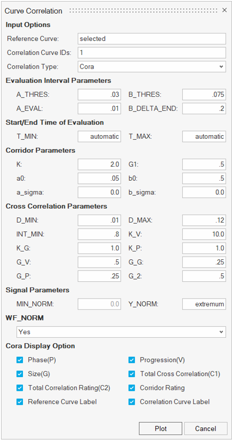Toggle the Corridor Rating checkbox
The height and width of the screenshot is (440, 232).
132,388
